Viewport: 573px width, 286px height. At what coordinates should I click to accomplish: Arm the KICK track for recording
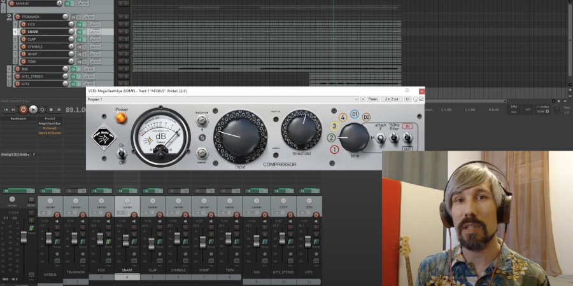[x=24, y=24]
